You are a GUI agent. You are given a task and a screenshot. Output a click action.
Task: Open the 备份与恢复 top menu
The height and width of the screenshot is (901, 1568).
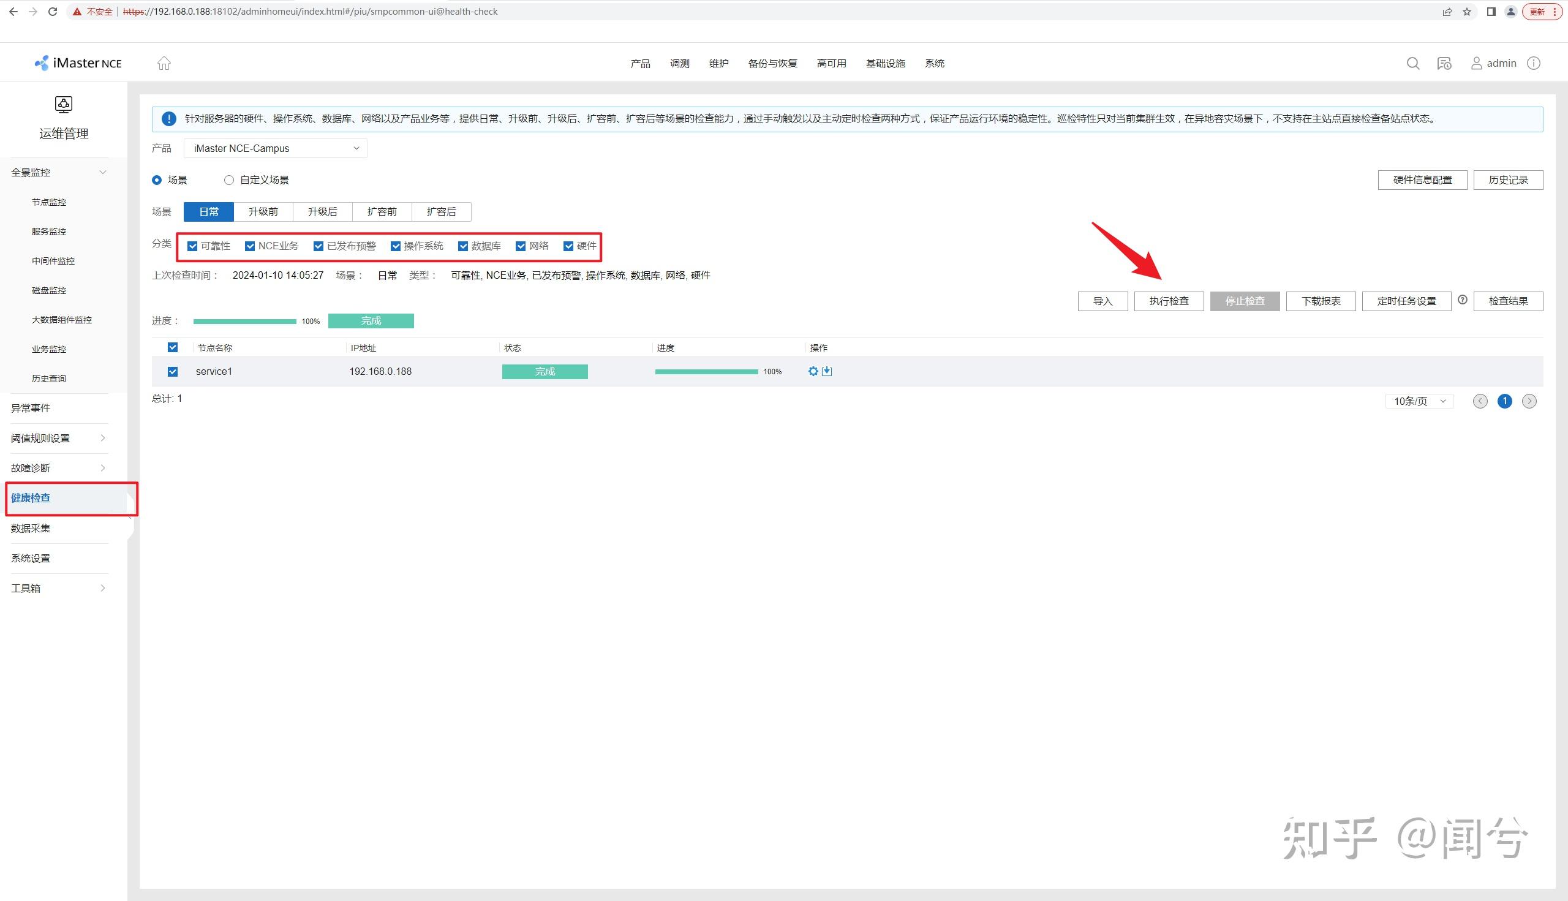[772, 63]
